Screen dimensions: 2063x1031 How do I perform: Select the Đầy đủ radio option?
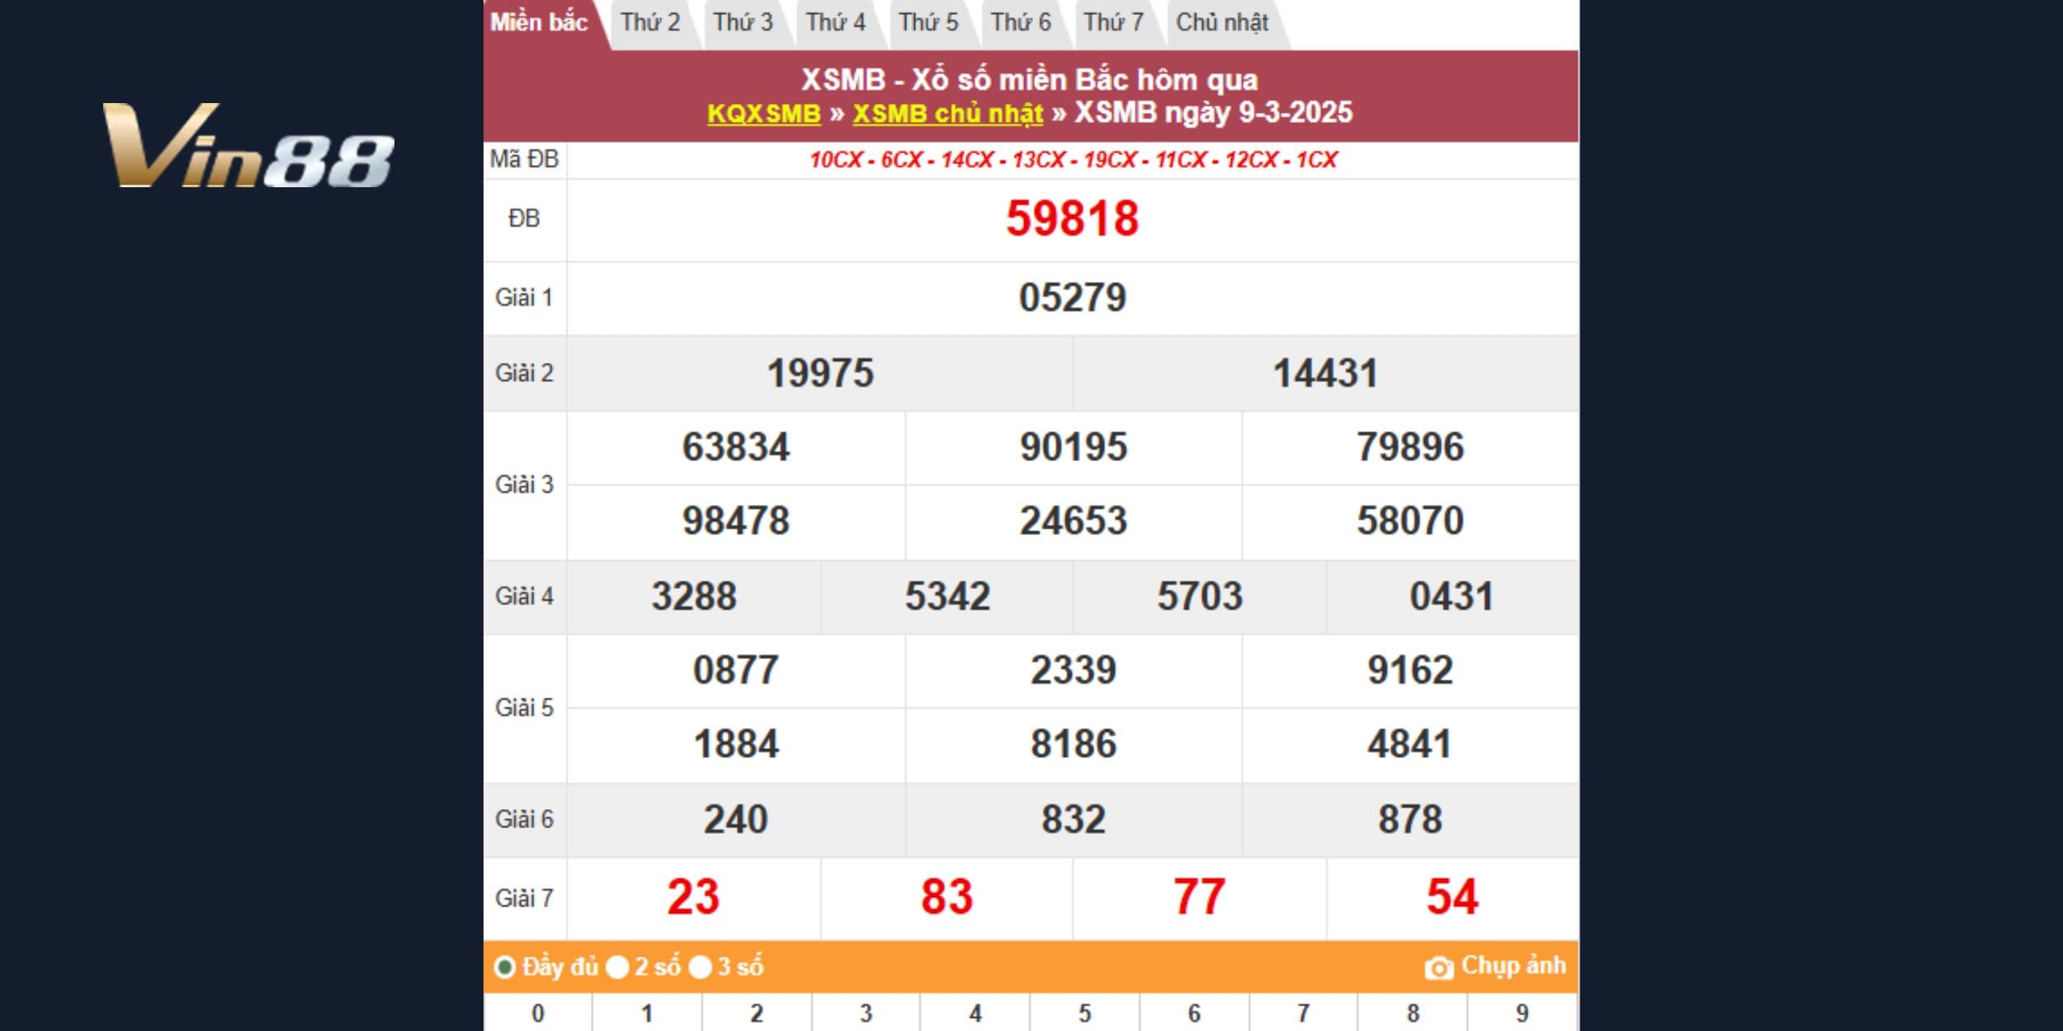(504, 967)
